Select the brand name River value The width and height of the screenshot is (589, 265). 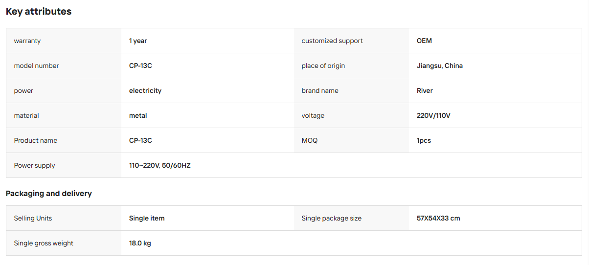(425, 91)
